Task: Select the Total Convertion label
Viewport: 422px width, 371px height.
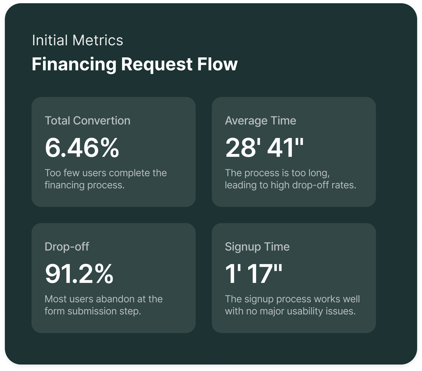Action: point(88,120)
